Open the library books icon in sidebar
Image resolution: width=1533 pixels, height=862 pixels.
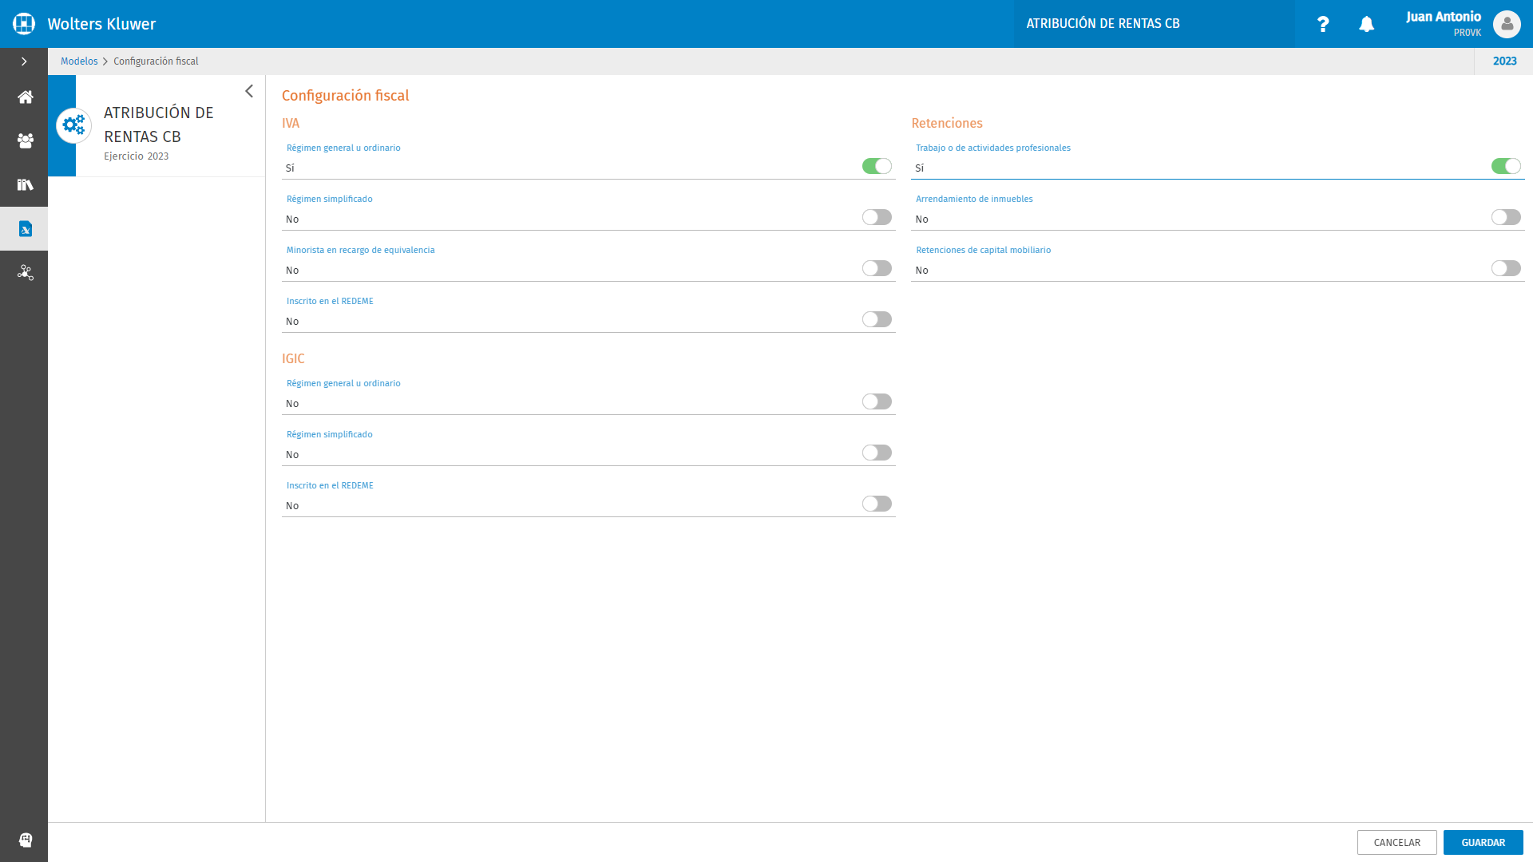point(26,184)
